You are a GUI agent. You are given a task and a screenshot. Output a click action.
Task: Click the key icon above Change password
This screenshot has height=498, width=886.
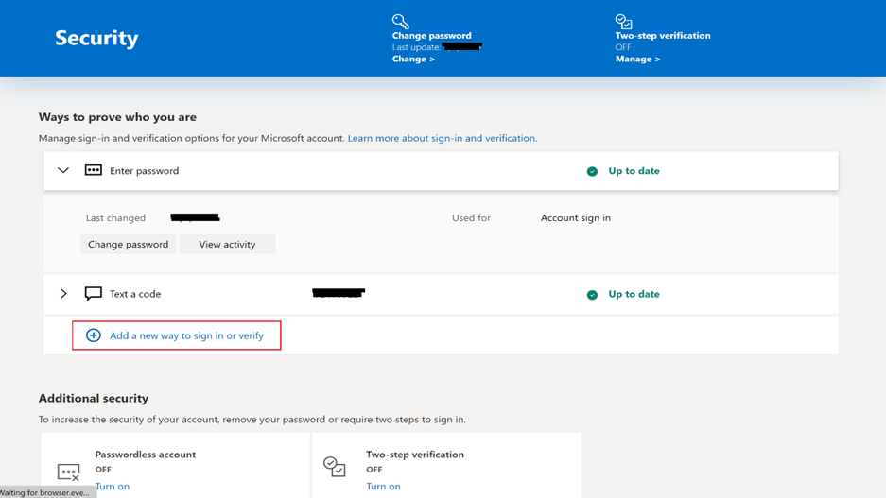click(400, 21)
